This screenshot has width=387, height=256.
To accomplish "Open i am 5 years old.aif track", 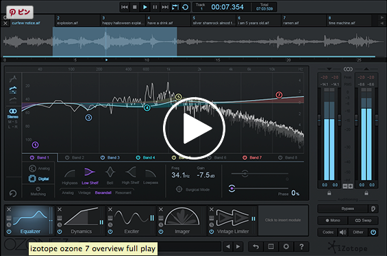I will 258,21.
